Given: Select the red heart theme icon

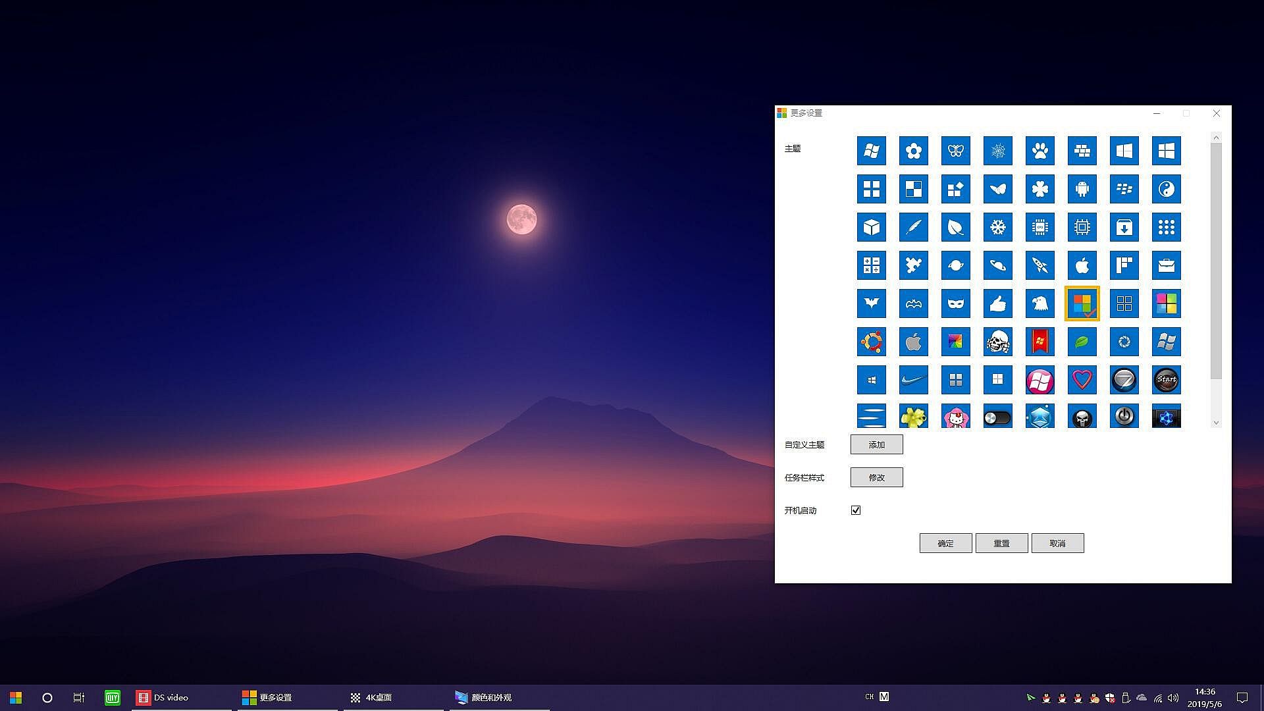Looking at the screenshot, I should pos(1082,380).
